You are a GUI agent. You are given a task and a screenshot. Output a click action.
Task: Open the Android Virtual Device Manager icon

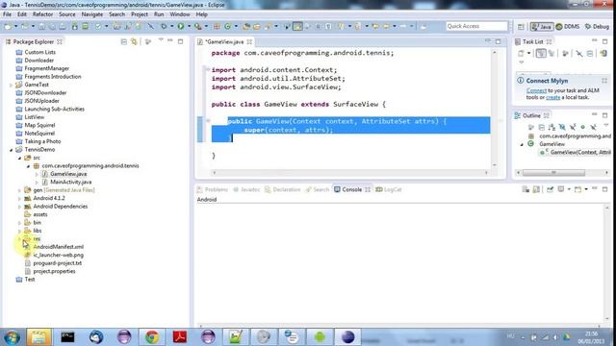point(86,26)
